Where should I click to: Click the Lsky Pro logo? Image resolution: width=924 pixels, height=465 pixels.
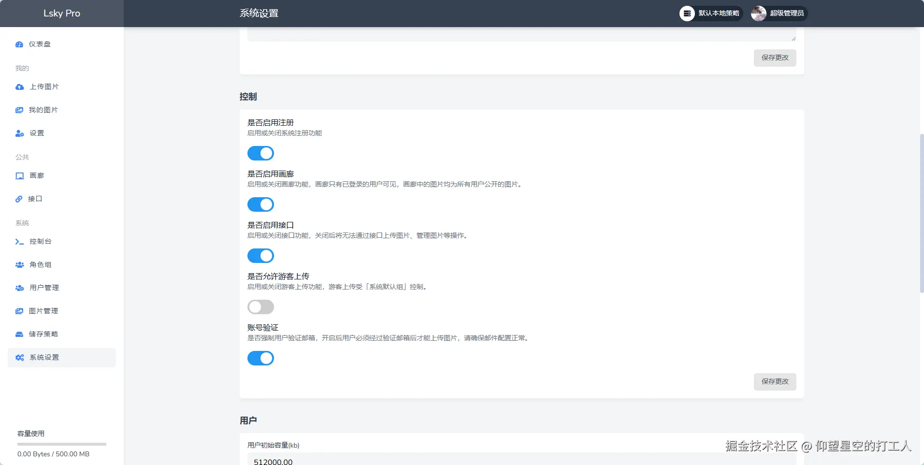(62, 14)
